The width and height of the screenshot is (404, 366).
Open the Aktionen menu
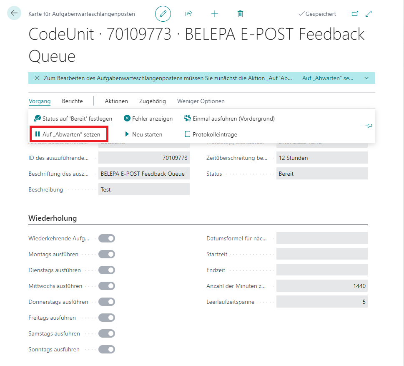(116, 101)
